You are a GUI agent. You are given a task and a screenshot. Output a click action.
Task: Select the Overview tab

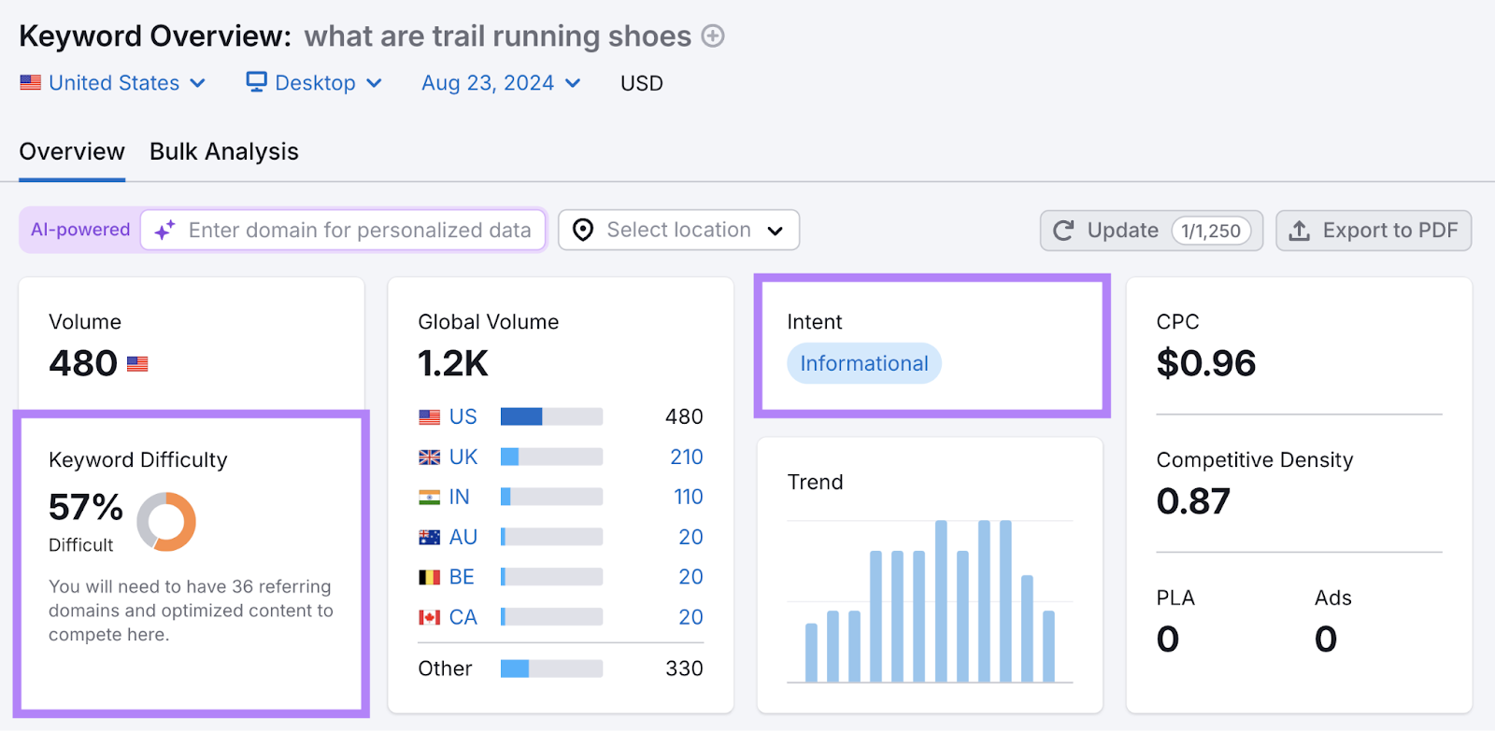tap(72, 152)
